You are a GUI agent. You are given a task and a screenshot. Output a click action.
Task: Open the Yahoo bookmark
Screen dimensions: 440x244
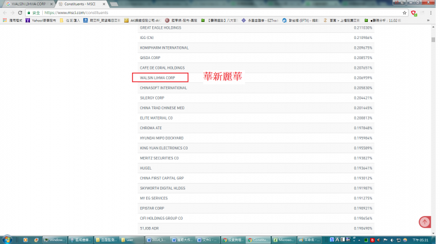click(41, 21)
